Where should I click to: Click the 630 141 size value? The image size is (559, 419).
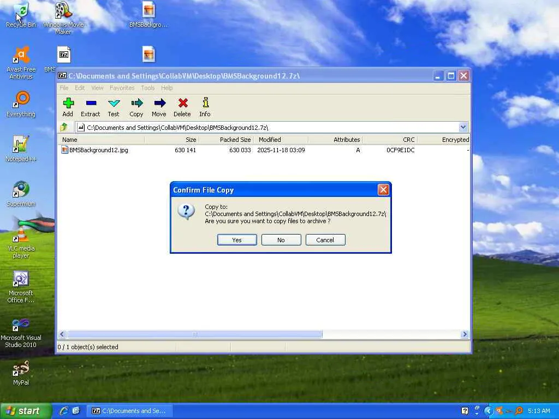pyautogui.click(x=186, y=150)
